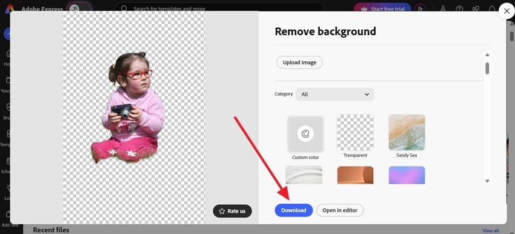Select the Sandy Sea background thumbnail
The image size is (515, 234).
tap(407, 132)
